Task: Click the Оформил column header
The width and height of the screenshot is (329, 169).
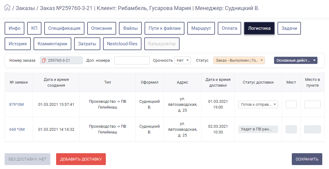Action: point(150,82)
